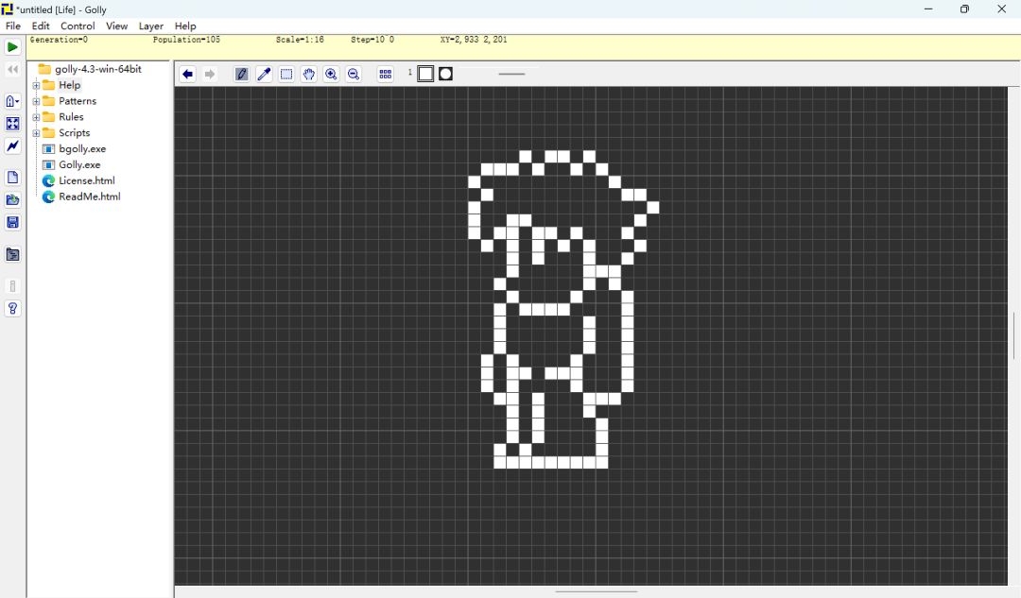This screenshot has height=598, width=1021.
Task: Click the circle icon state swatch
Action: [445, 74]
